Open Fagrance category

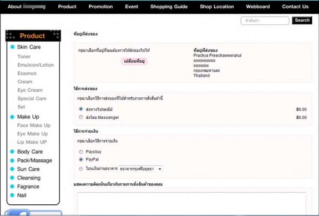click(28, 187)
